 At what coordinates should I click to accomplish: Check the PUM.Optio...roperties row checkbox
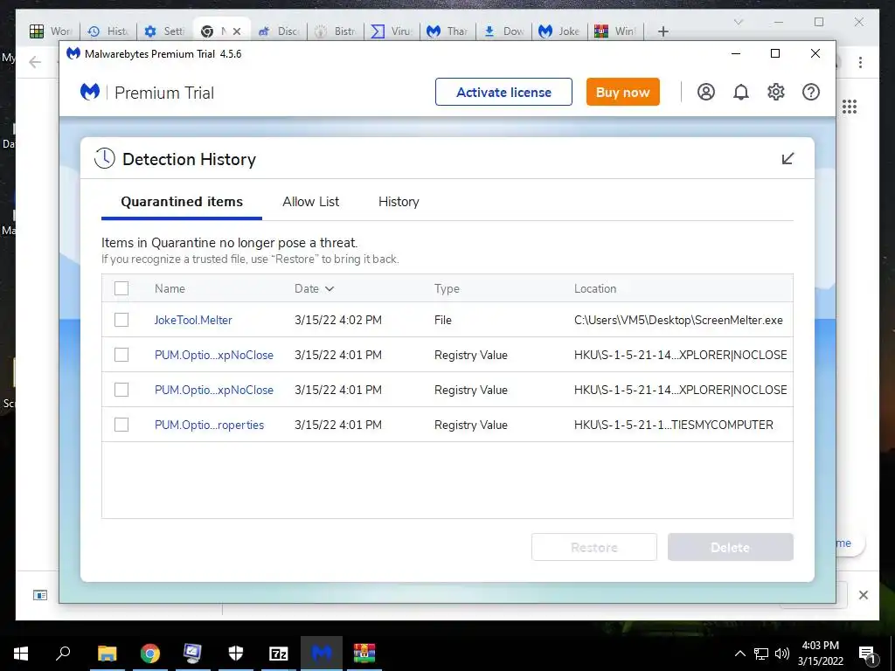[121, 425]
